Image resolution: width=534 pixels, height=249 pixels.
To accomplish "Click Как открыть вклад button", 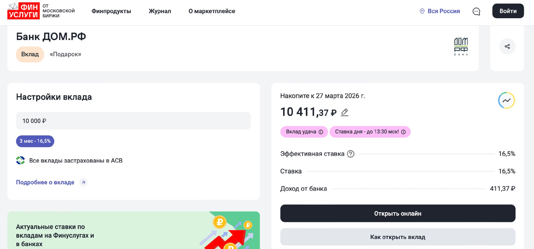I will [398, 237].
